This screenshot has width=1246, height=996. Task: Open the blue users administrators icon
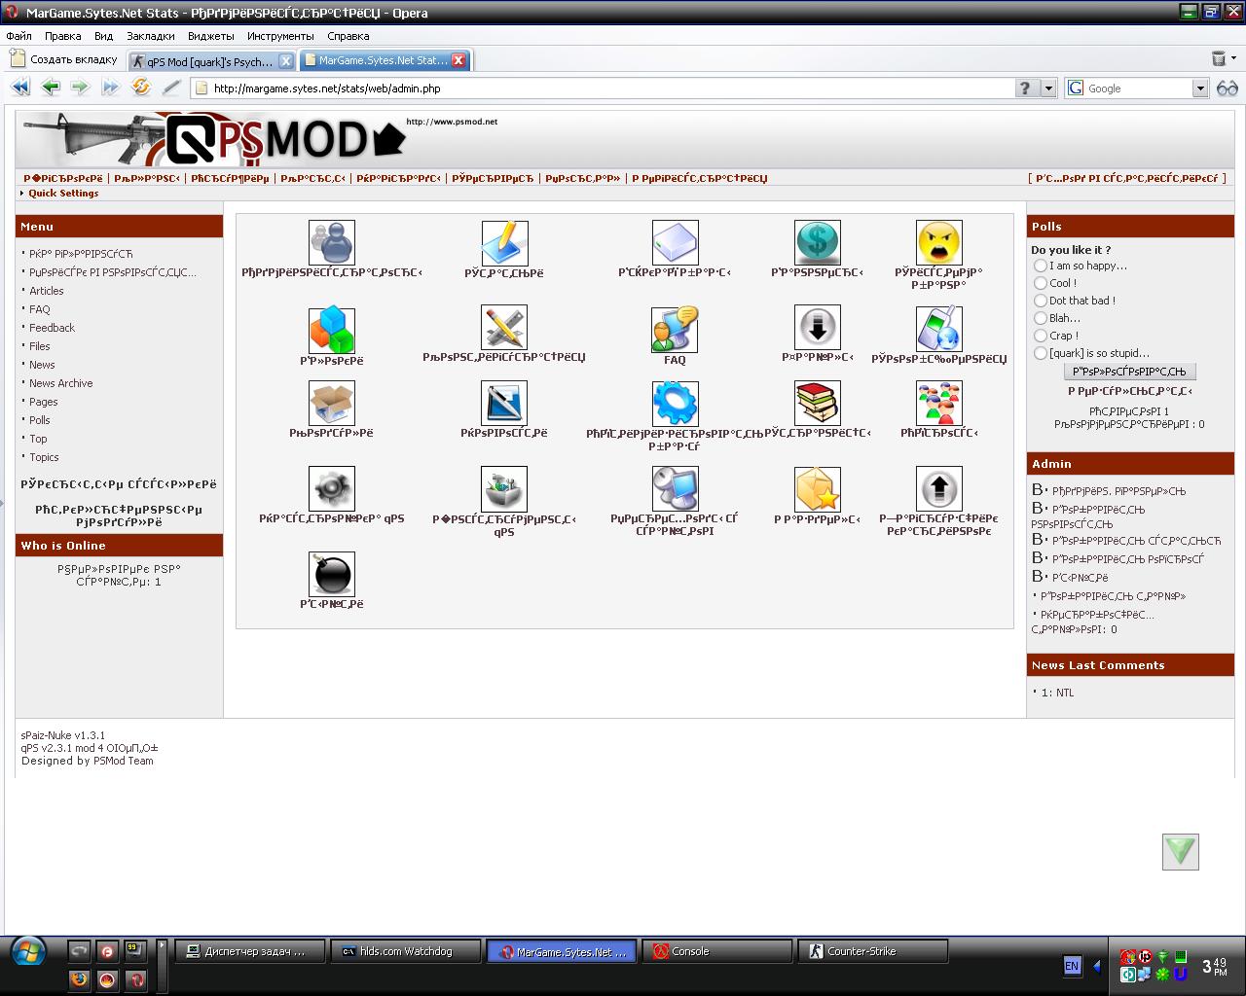[x=332, y=242]
